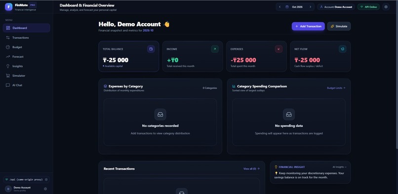Click the Add Transaction button
The height and width of the screenshot is (194, 398).
(308, 26)
